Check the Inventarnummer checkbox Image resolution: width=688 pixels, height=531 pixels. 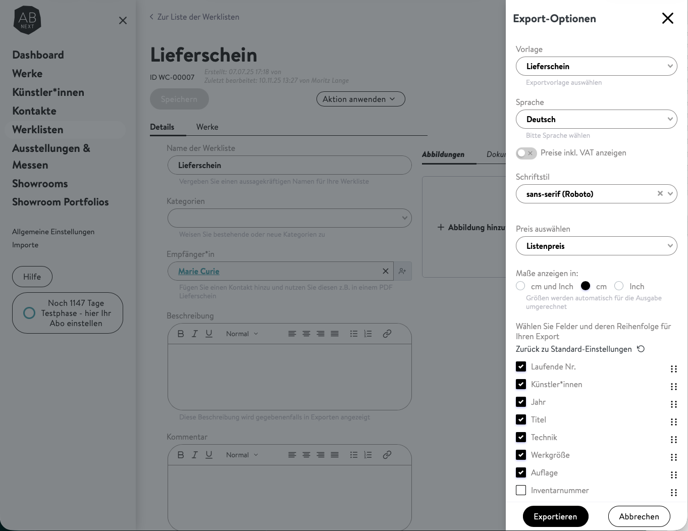[521, 490]
